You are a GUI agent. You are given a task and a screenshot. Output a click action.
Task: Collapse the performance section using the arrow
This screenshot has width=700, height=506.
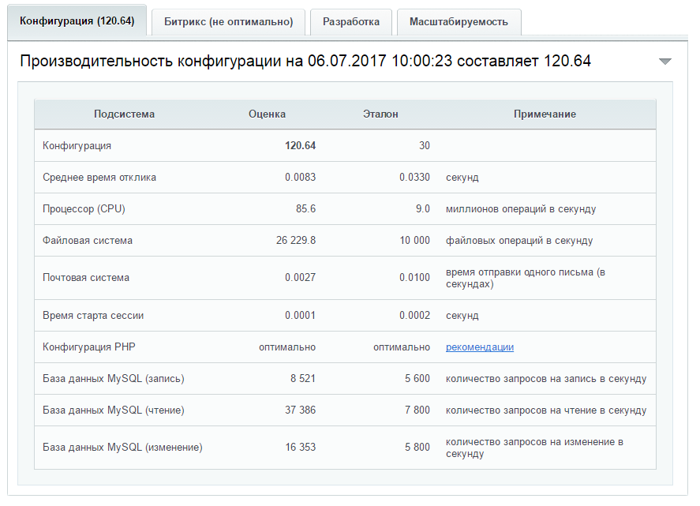click(664, 62)
